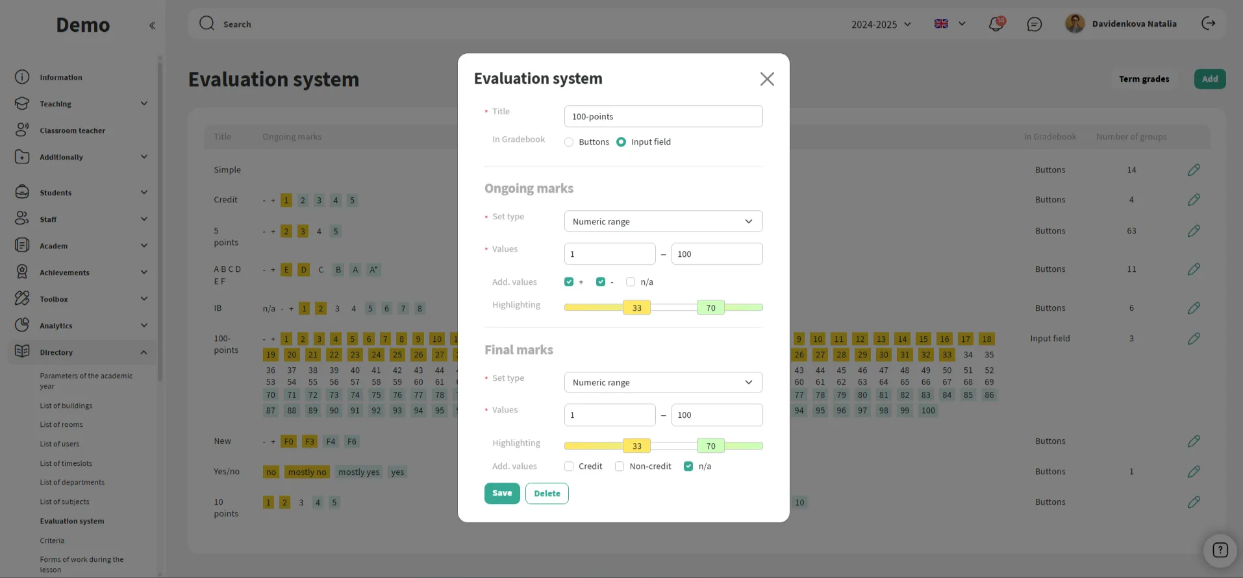Click the help question mark icon
Viewport: 1243px width, 578px height.
[1220, 550]
